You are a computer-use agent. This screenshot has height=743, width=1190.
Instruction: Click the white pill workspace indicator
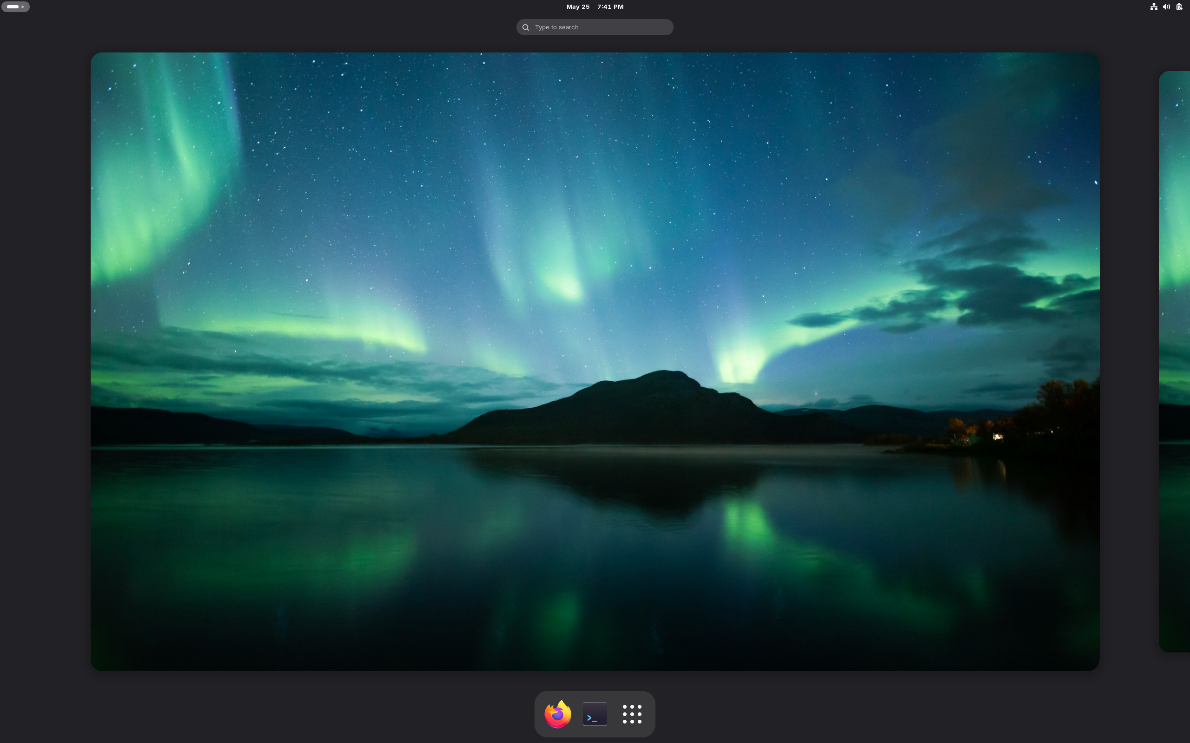click(13, 7)
